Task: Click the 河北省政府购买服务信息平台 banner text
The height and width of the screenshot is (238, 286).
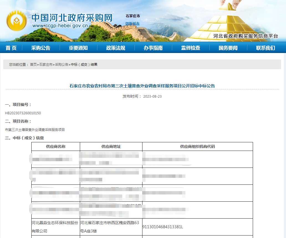Action: pos(246,36)
